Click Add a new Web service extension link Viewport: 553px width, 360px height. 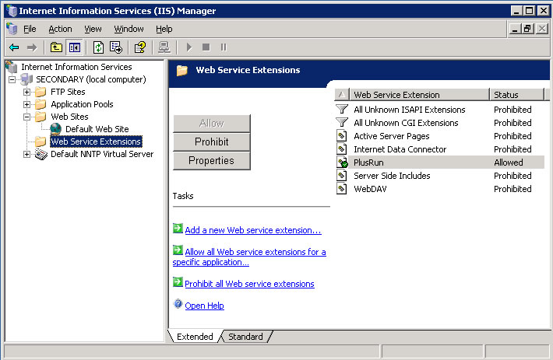252,230
